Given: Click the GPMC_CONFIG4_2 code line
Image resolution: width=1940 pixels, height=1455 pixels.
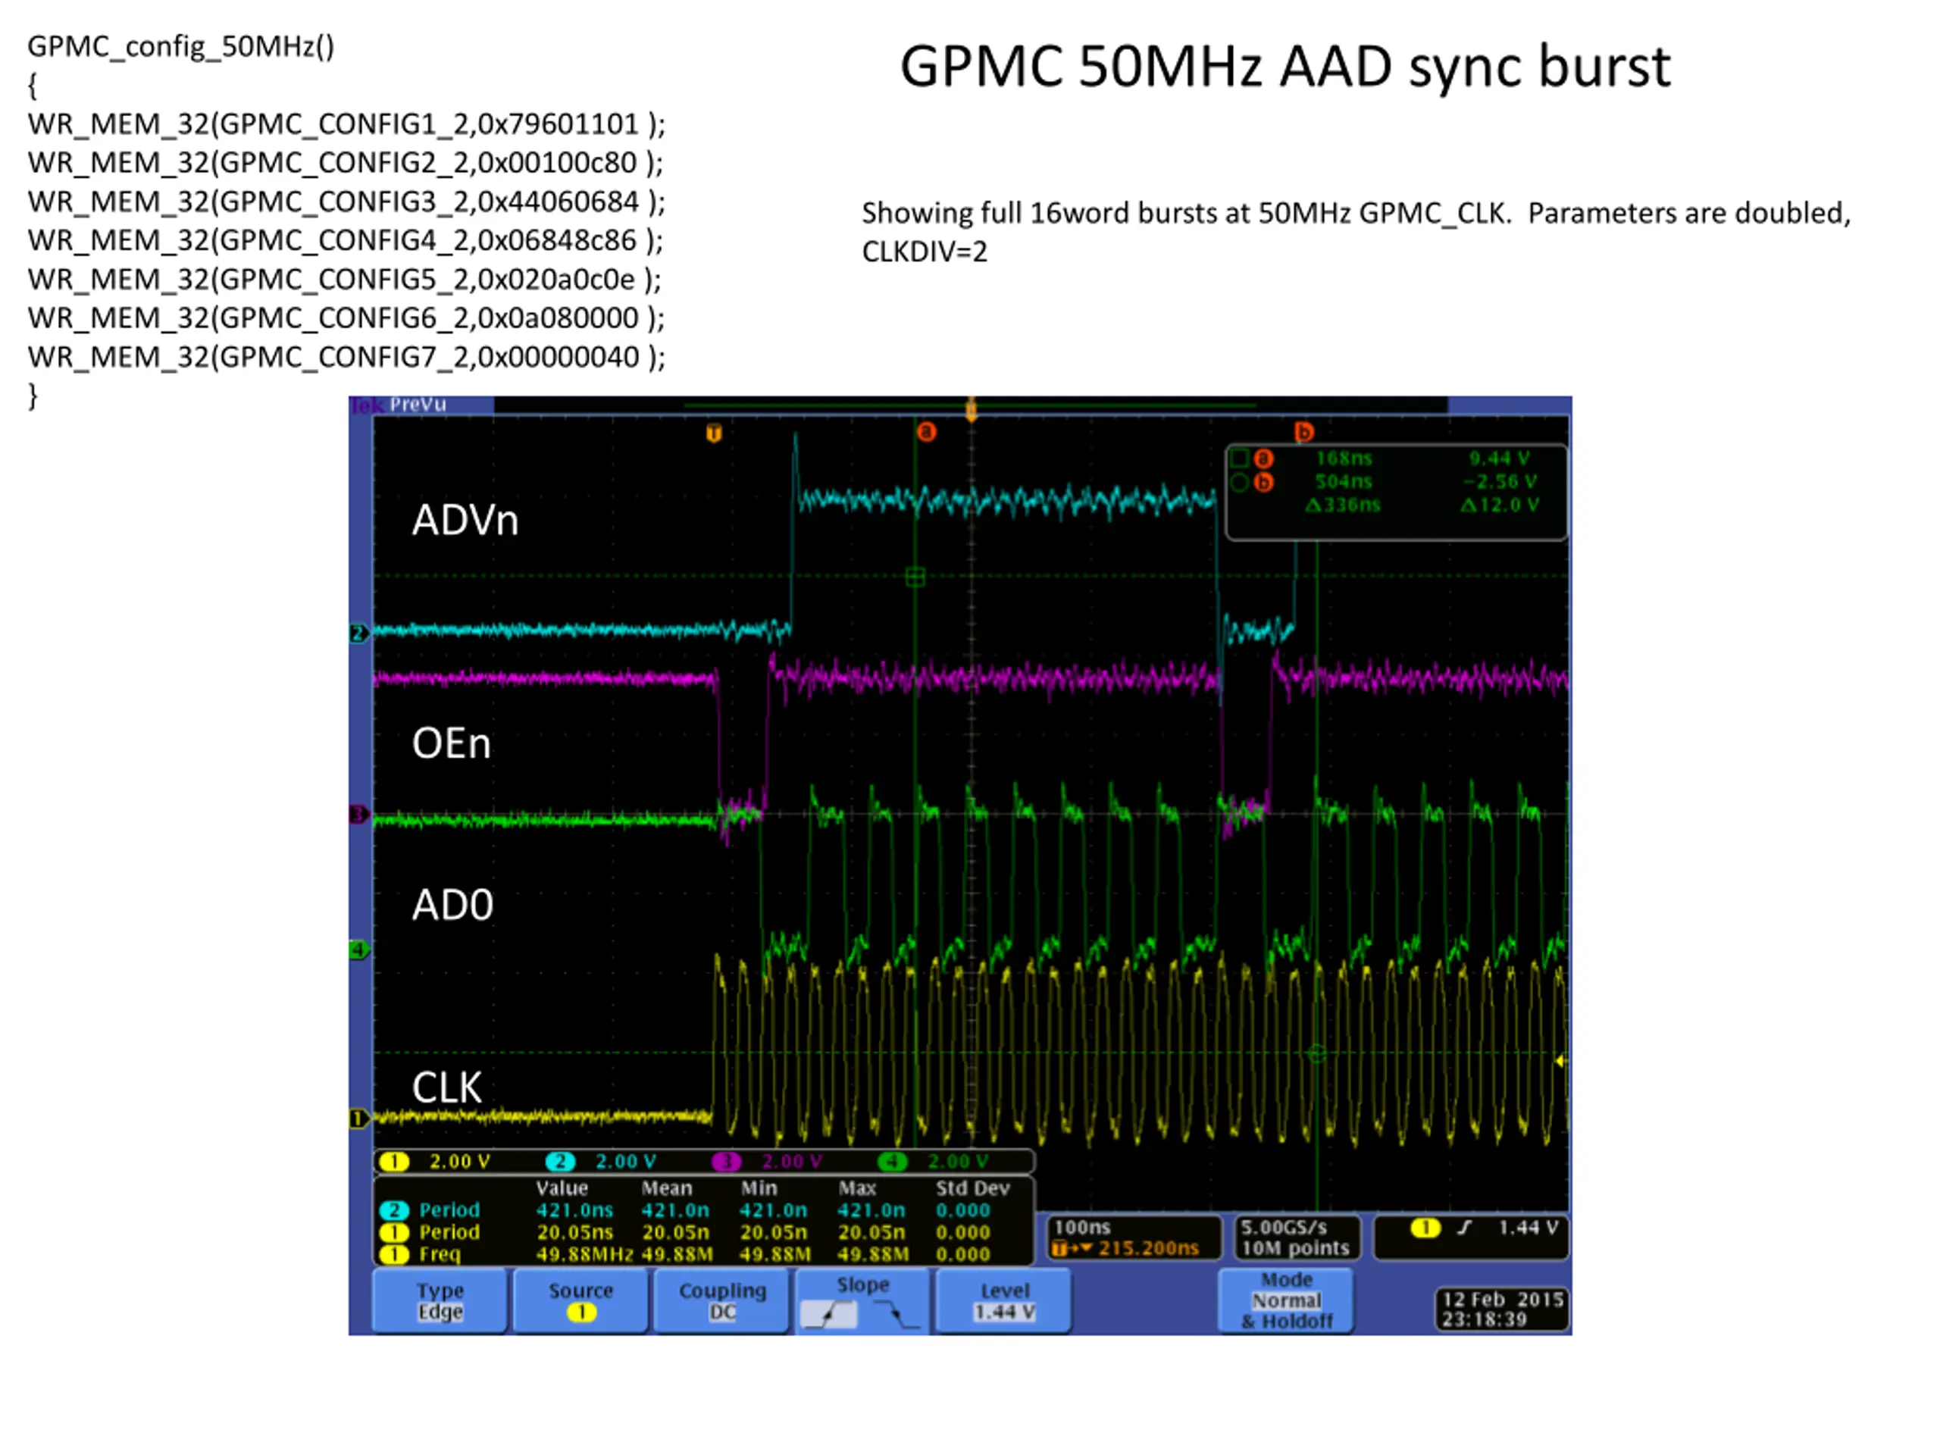Looking at the screenshot, I should pyautogui.click(x=346, y=240).
